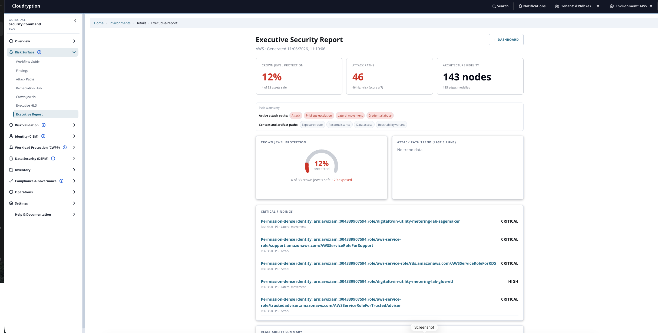Open Crown Jewels in the sidebar
658x333 pixels.
tap(26, 97)
